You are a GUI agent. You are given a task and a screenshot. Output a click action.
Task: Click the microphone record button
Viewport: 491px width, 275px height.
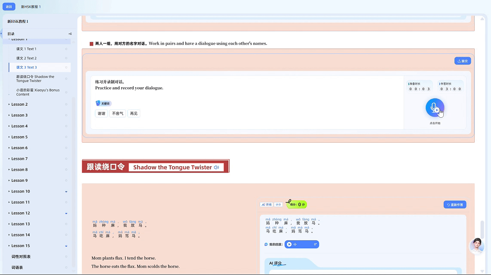tap(435, 107)
